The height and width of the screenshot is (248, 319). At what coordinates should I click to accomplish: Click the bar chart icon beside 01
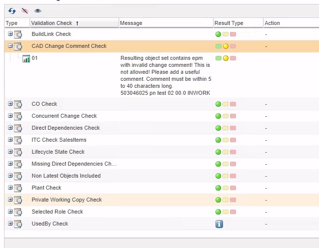click(26, 59)
